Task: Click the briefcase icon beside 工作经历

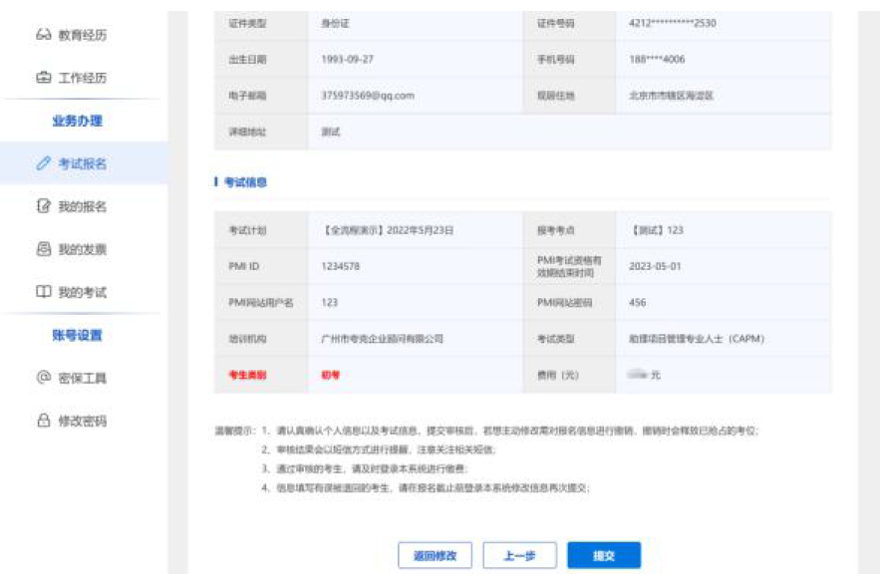Action: 43,79
